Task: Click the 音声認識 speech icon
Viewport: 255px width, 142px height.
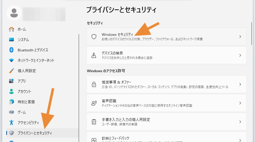Action: (x=94, y=103)
